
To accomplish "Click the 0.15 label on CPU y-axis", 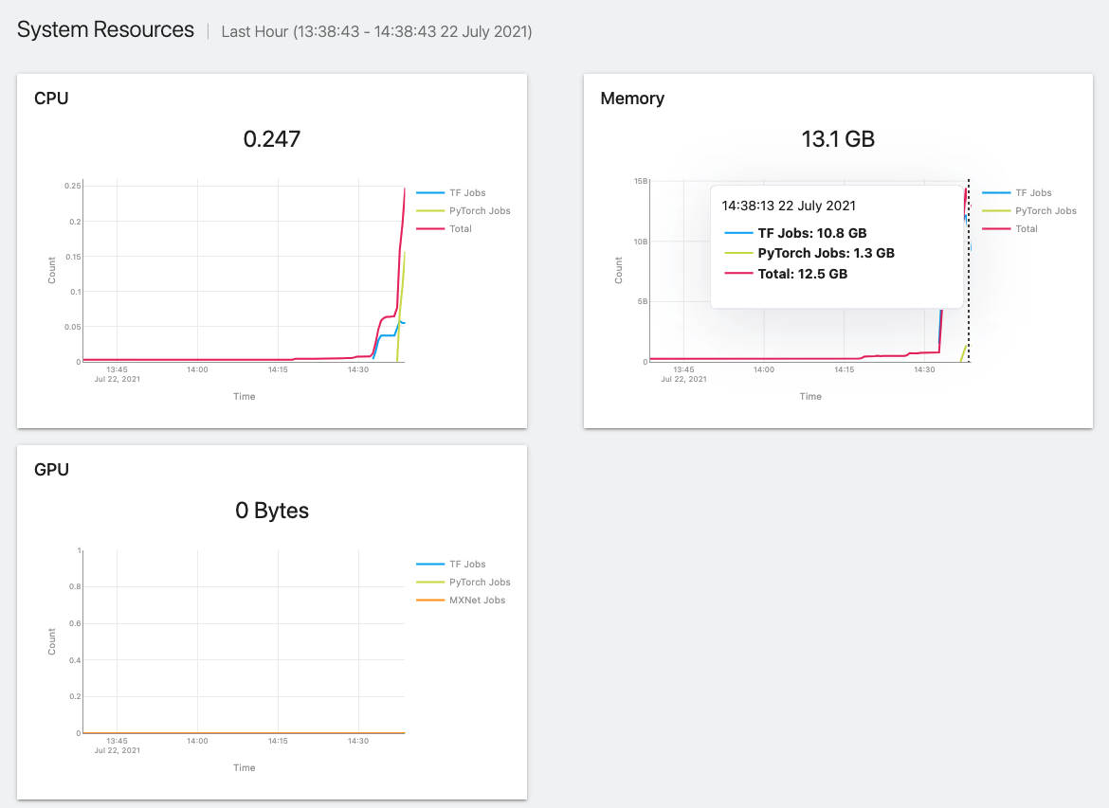I will pyautogui.click(x=72, y=257).
